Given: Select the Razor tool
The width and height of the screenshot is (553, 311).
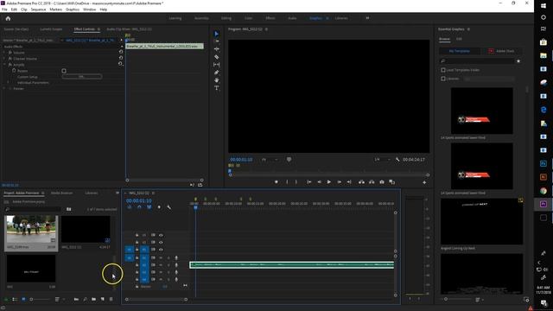Looking at the screenshot, I should point(216,57).
